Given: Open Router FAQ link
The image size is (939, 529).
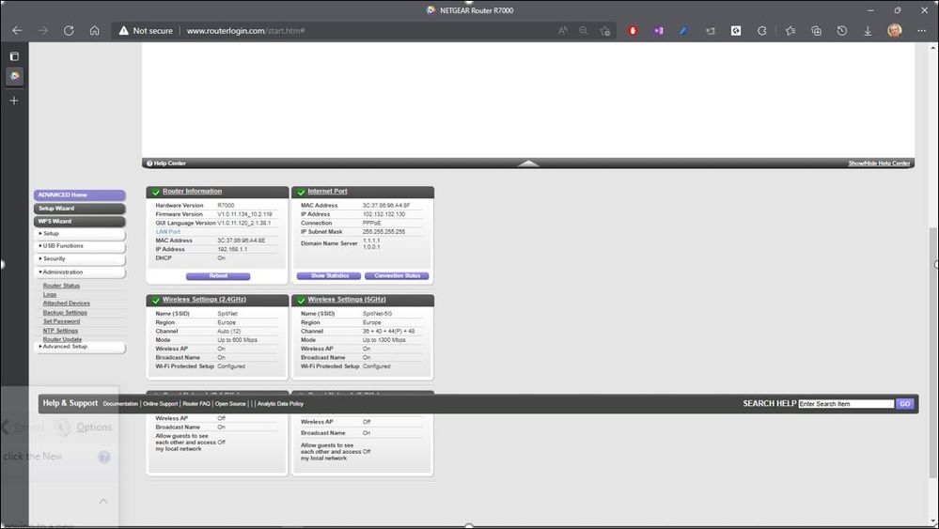Looking at the screenshot, I should [196, 404].
